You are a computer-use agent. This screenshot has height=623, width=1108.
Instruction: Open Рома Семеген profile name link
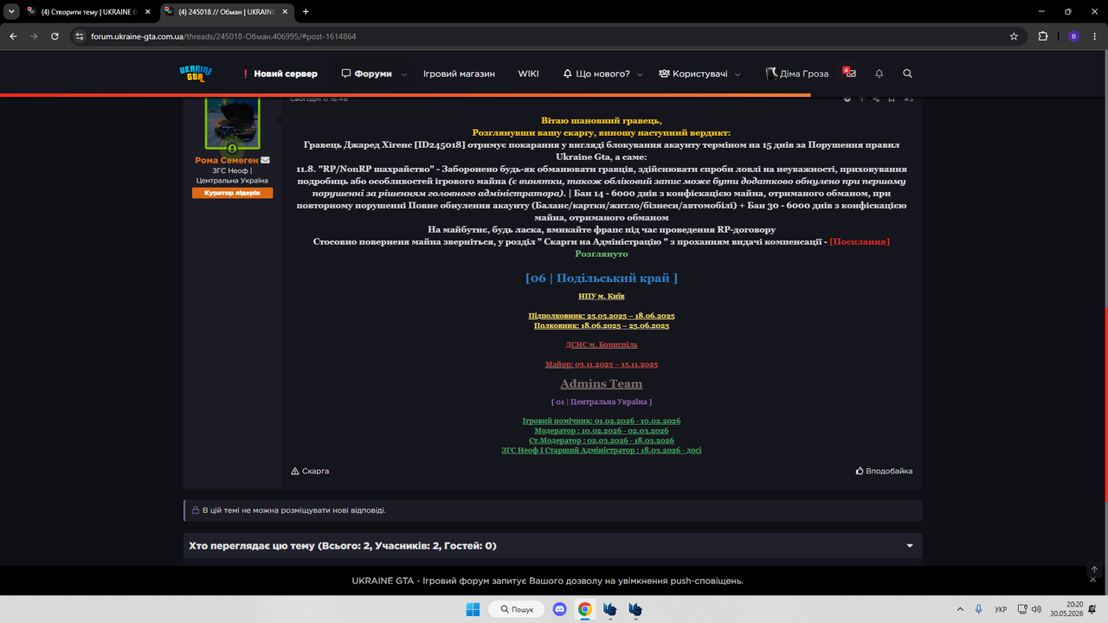[226, 160]
